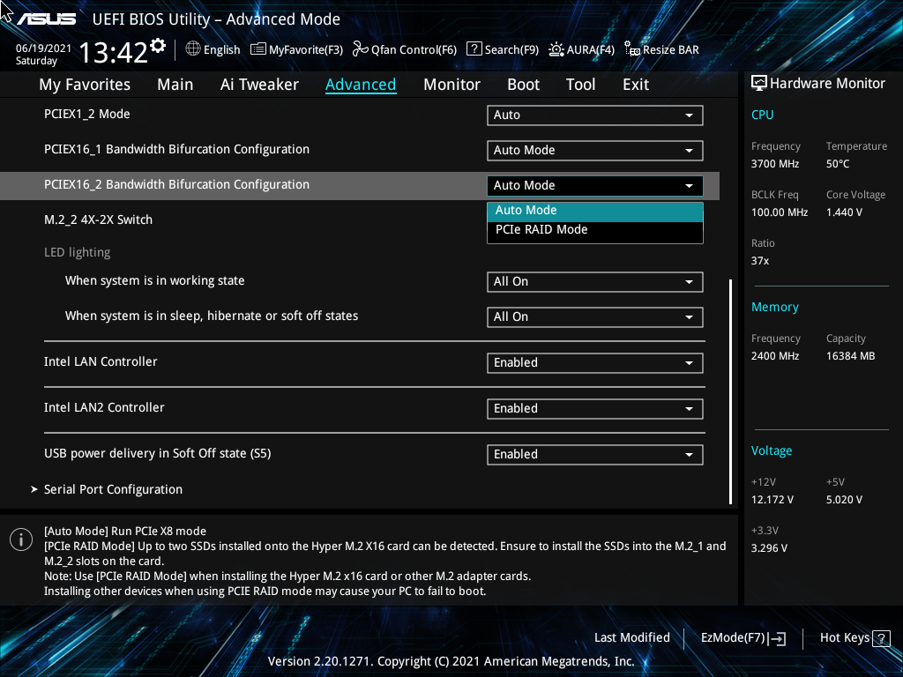Click Last Modified to view recent changes
The image size is (903, 677).
[x=631, y=637]
